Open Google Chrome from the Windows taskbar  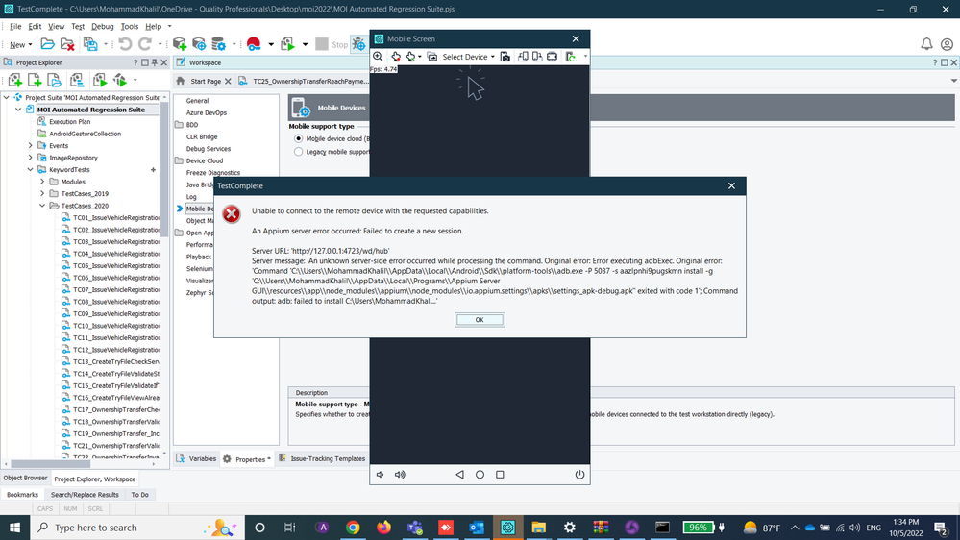353,528
